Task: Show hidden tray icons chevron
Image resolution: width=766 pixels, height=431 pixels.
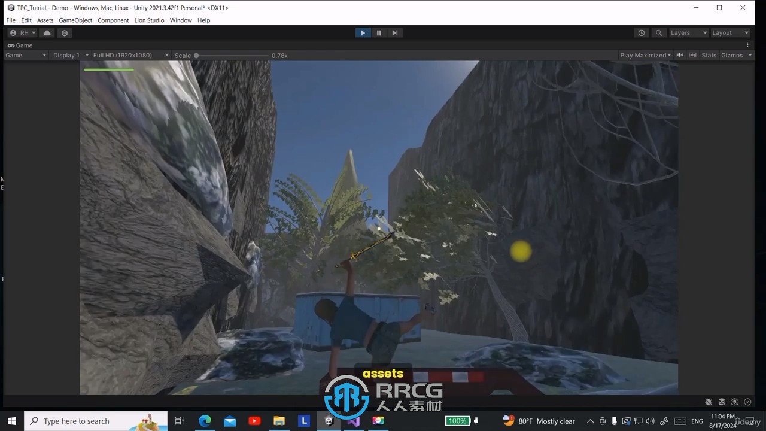Action: coord(590,421)
